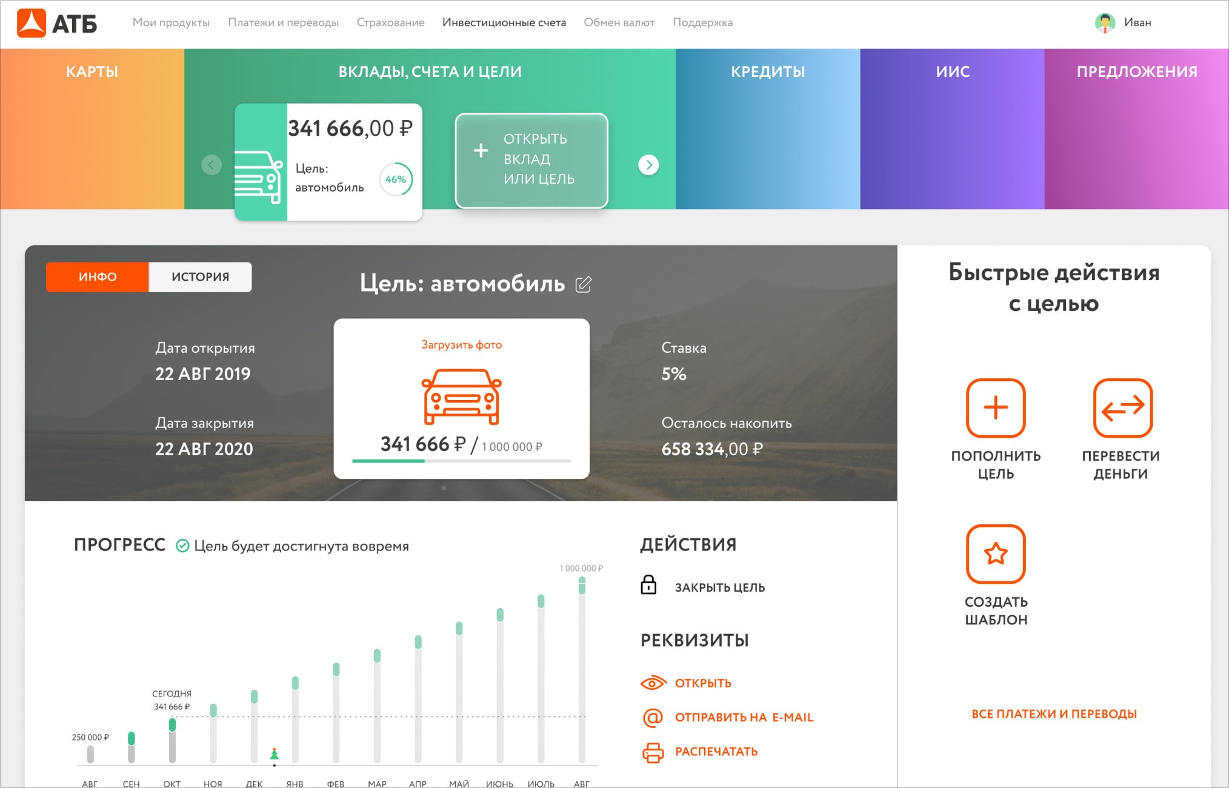The height and width of the screenshot is (788, 1229).
Task: Open Платежи и переводы menu item
Action: 283,23
